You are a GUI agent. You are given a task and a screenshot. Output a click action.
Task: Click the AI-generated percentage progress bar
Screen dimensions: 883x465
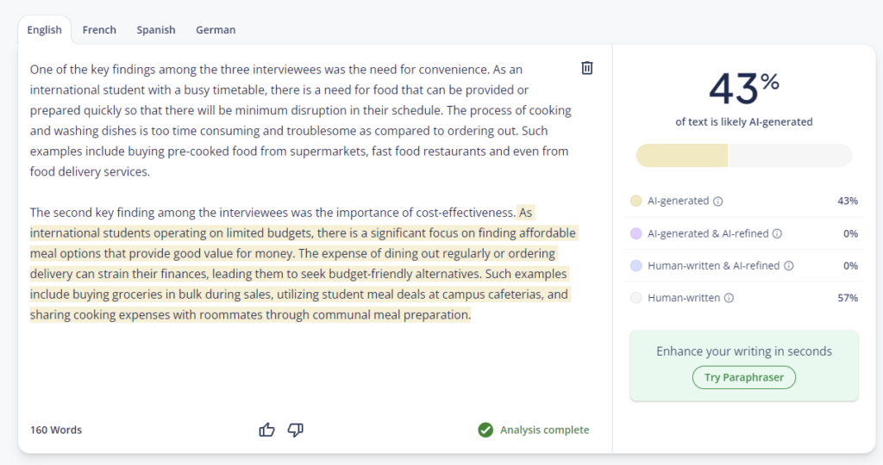(744, 156)
